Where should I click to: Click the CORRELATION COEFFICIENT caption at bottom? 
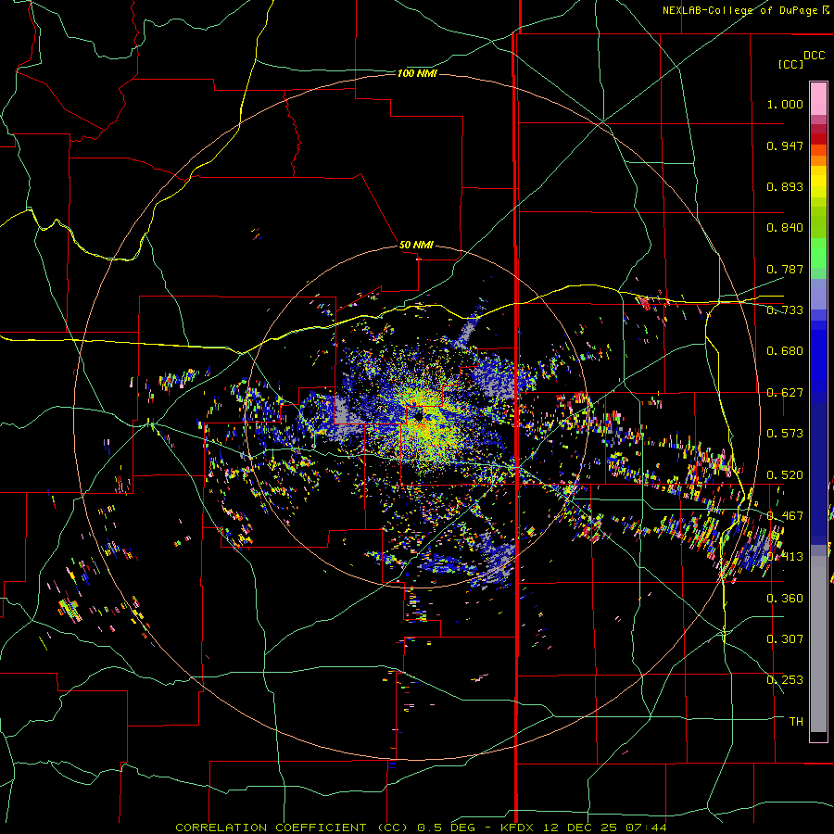click(421, 828)
